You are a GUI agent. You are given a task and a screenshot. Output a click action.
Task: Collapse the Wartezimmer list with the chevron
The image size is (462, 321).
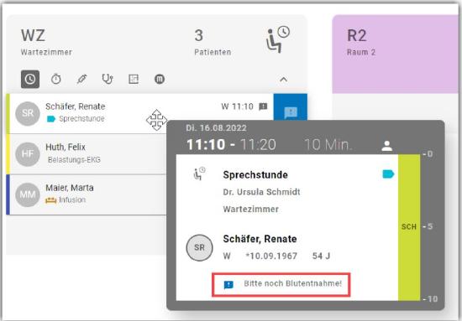click(x=283, y=80)
